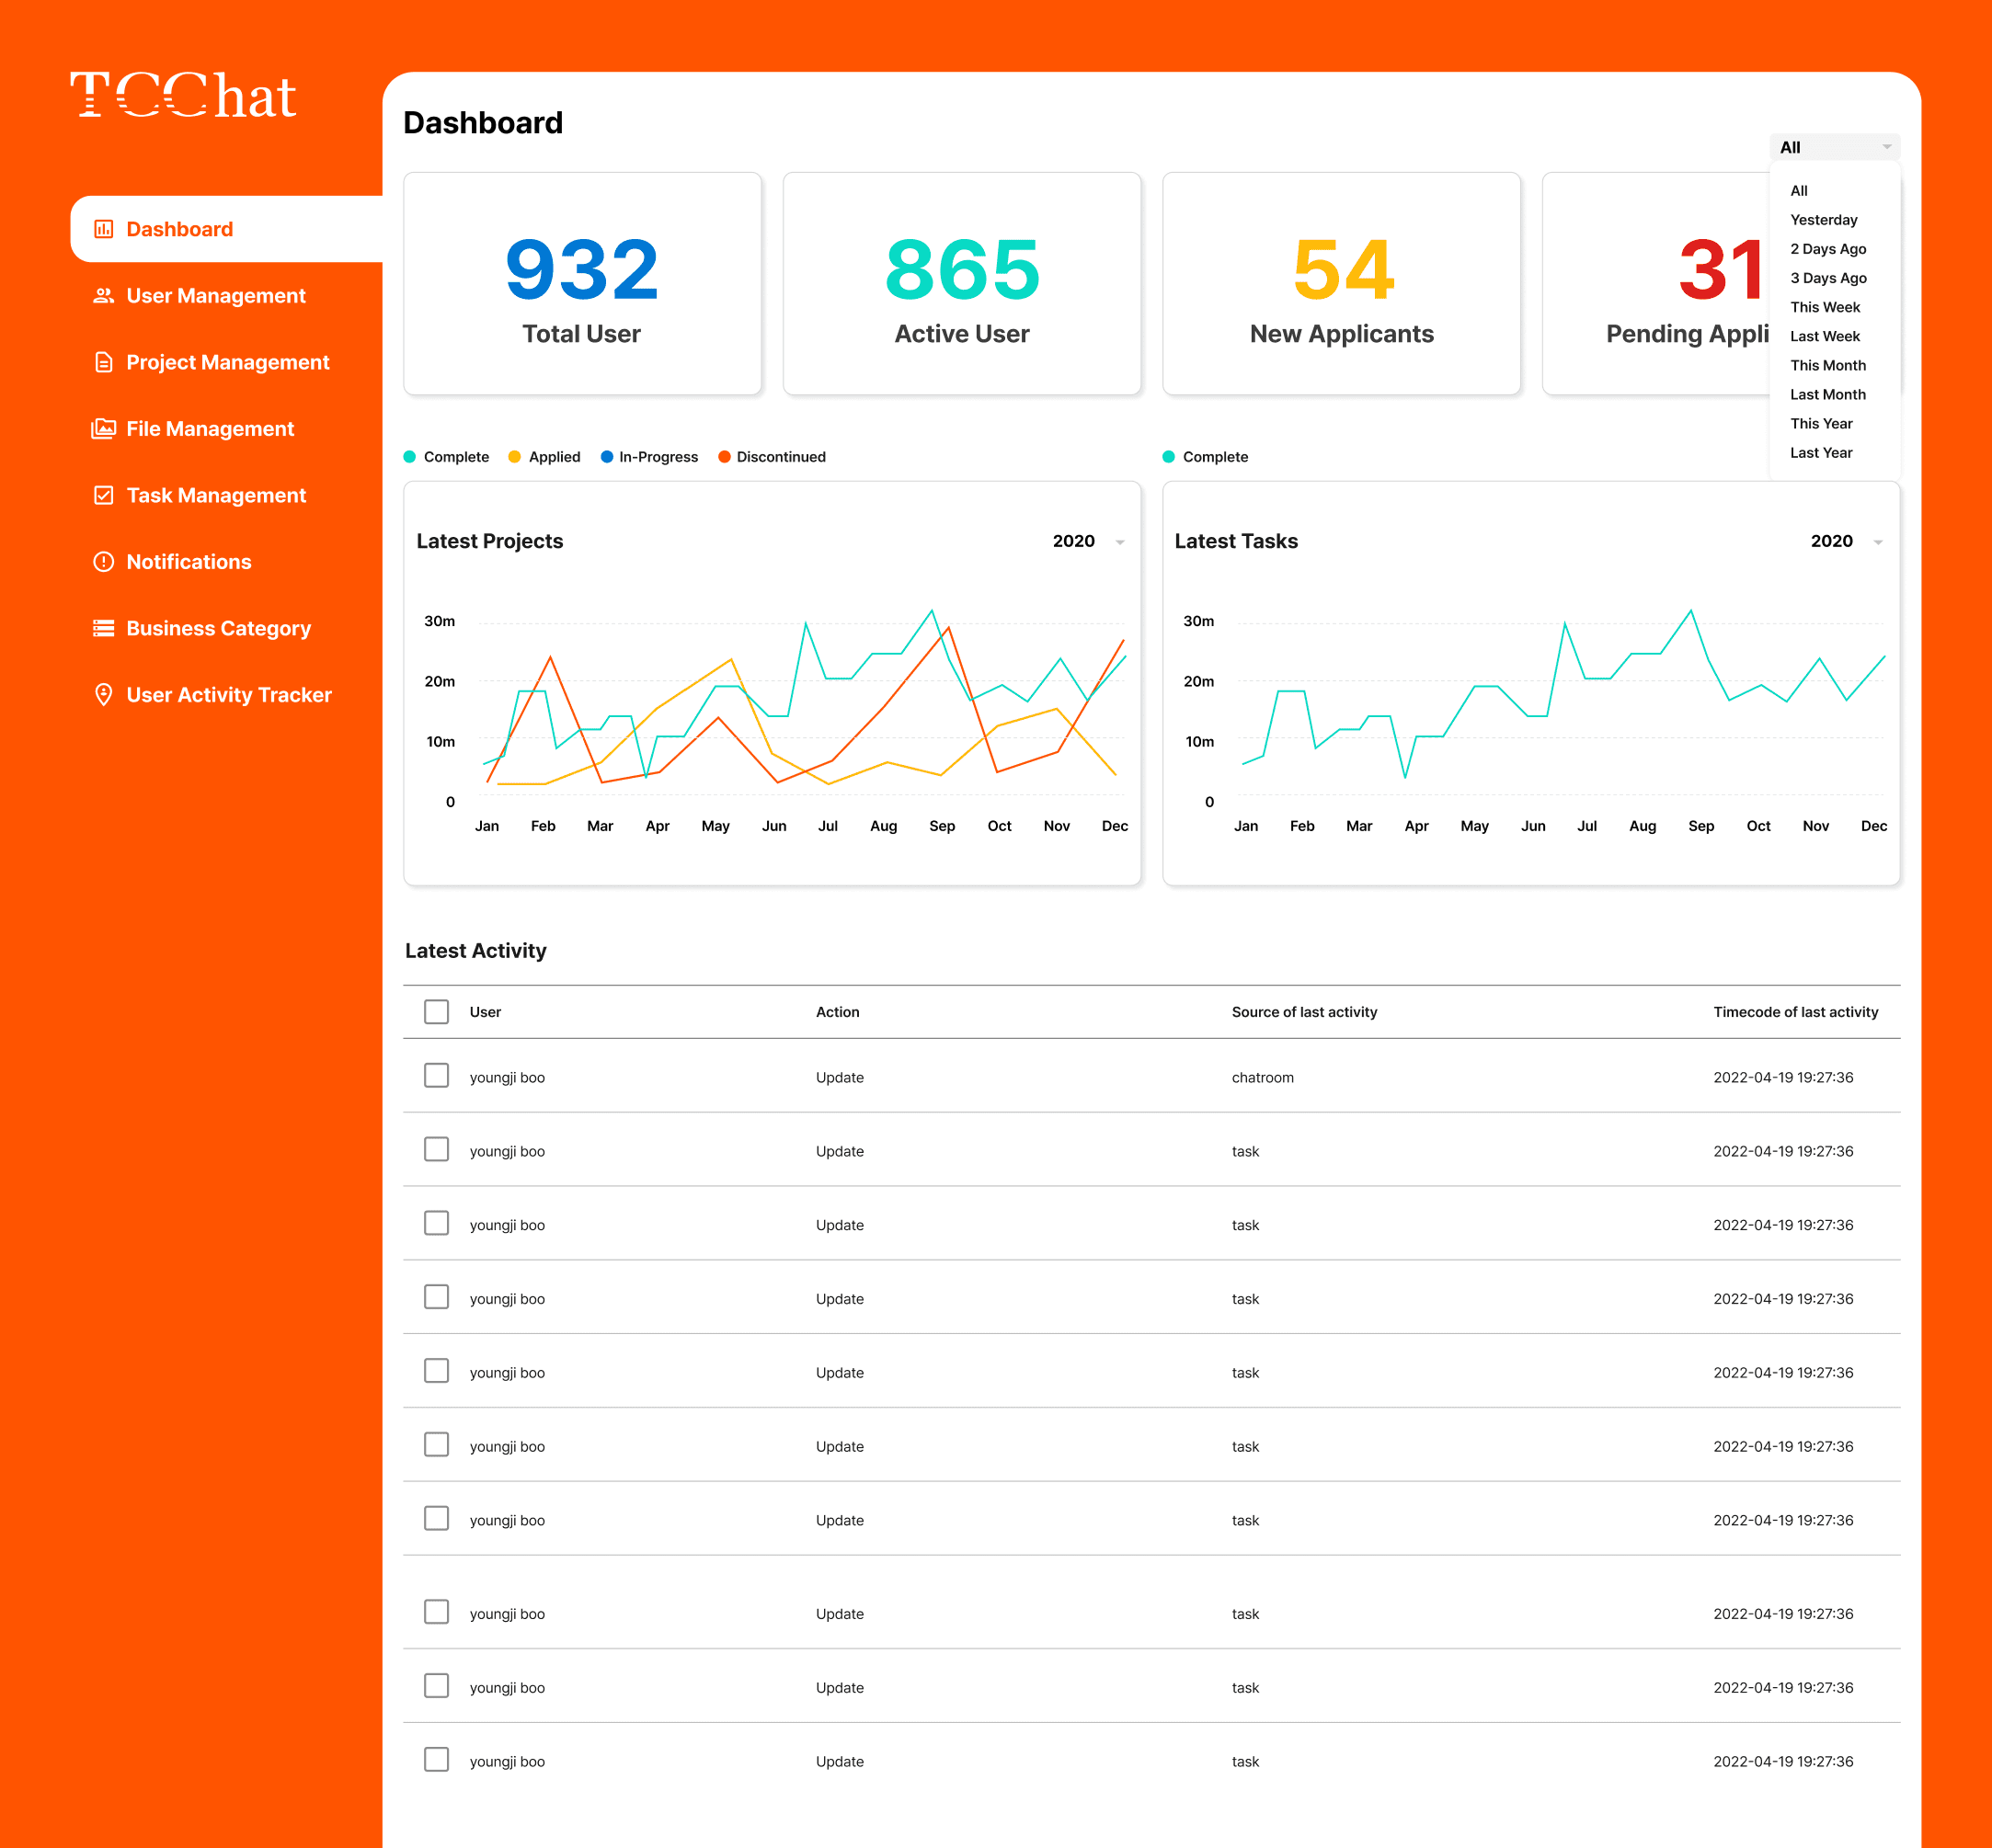This screenshot has height=1848, width=1992.
Task: Tick the checkbox on the first youngji boo row
Action: coord(436,1075)
